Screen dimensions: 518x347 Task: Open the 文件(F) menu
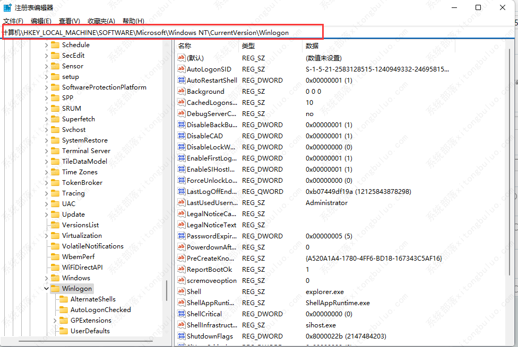coord(13,21)
